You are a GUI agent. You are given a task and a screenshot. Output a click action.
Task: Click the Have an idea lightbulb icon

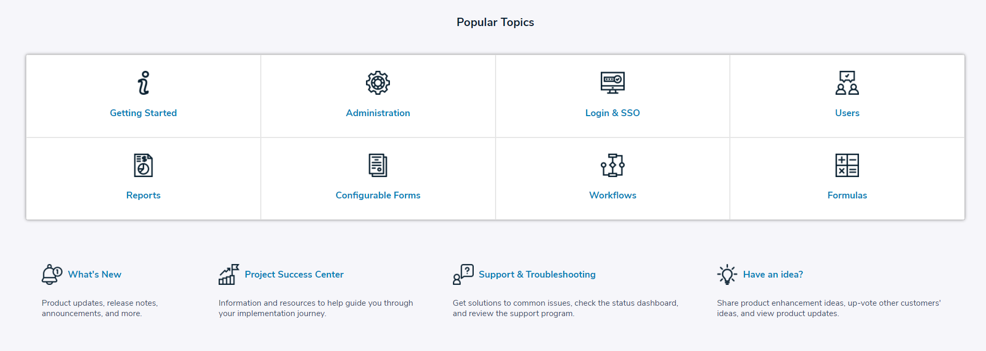(x=727, y=274)
